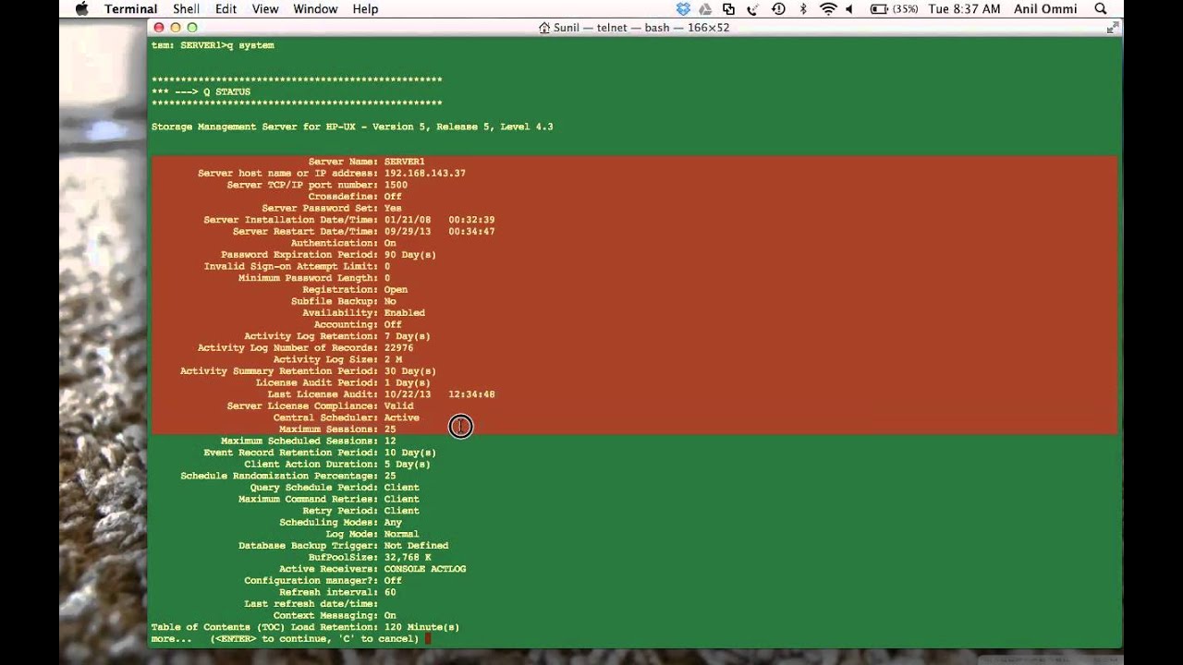The width and height of the screenshot is (1183, 665).
Task: Open Spotlight search magnifier
Action: coord(1100,9)
